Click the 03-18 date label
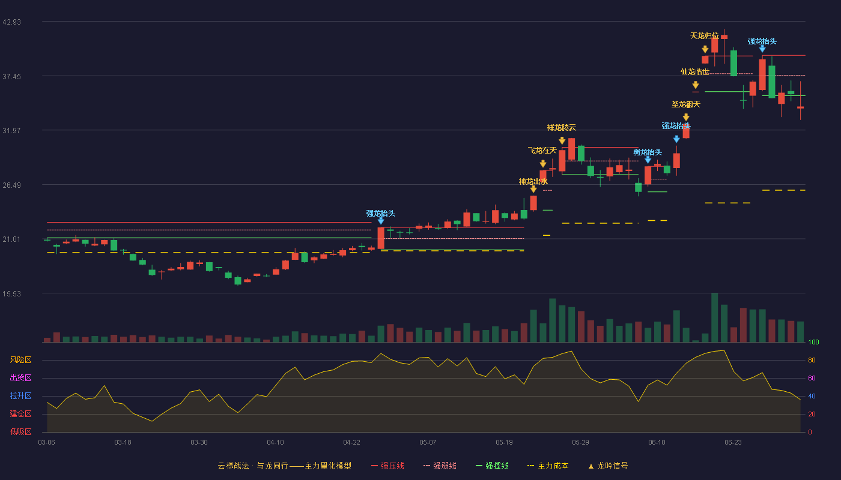 point(123,442)
